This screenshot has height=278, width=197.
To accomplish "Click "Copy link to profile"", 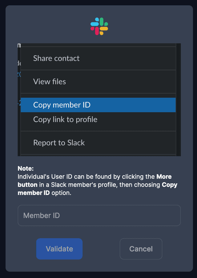I will point(65,119).
